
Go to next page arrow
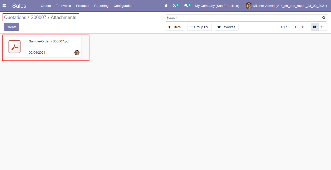[303, 27]
